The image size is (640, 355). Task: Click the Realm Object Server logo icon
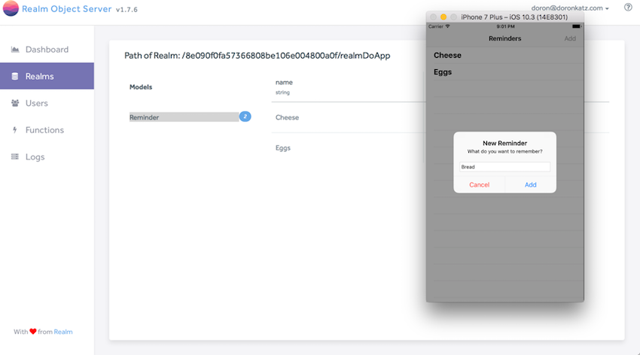coord(11,8)
